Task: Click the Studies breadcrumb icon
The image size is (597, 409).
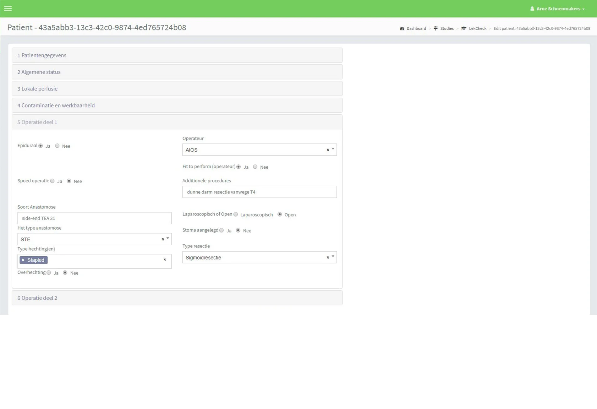Action: tap(435, 29)
